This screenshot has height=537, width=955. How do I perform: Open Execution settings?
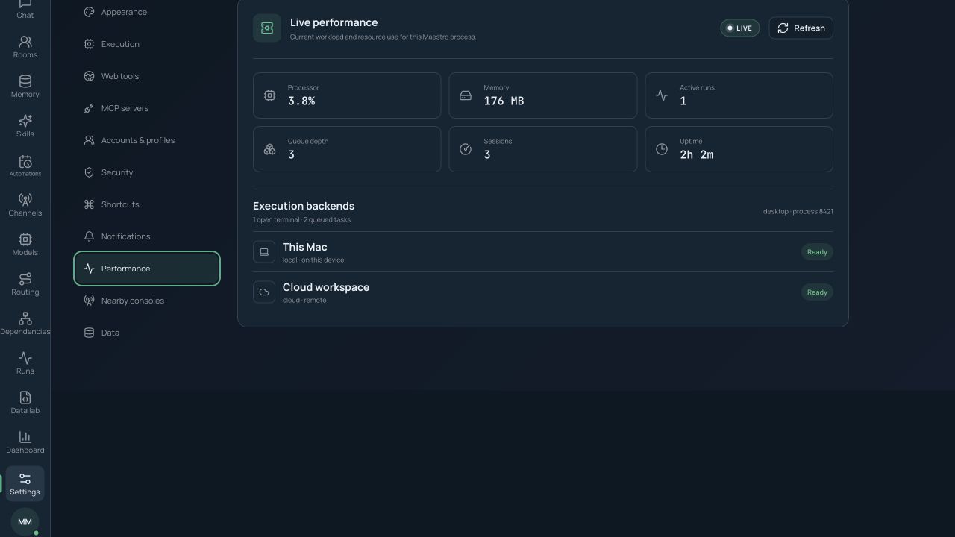147,44
